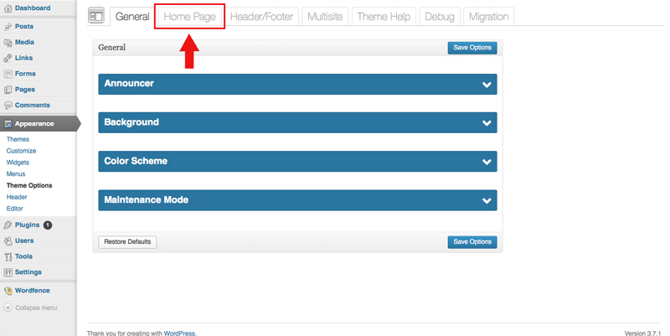Click the Posts pushpin icon
Viewport: 670px width, 336px height.
[8, 26]
